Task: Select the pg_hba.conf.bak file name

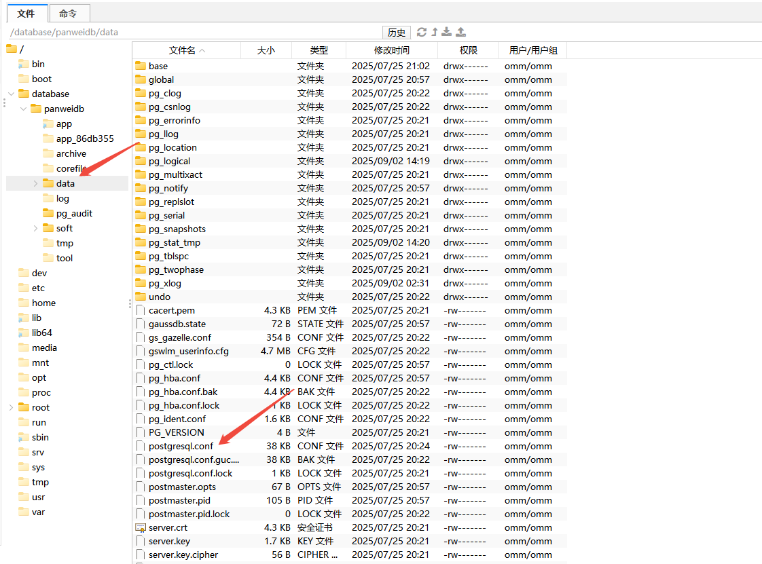Action: coord(183,392)
